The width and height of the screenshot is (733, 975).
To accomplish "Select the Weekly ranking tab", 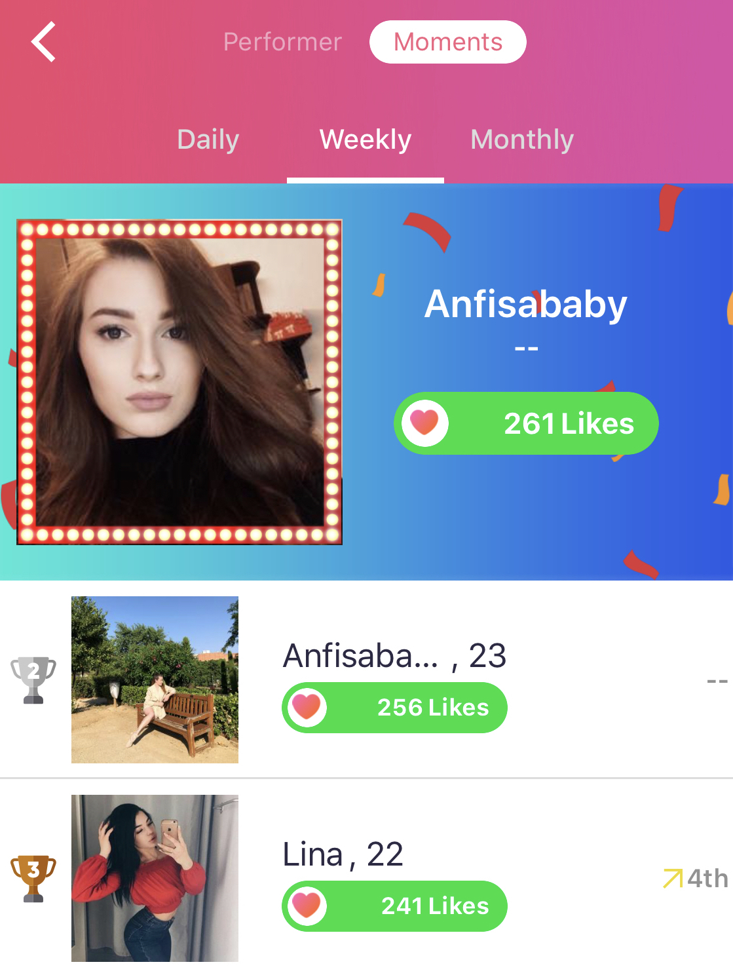I will [366, 139].
